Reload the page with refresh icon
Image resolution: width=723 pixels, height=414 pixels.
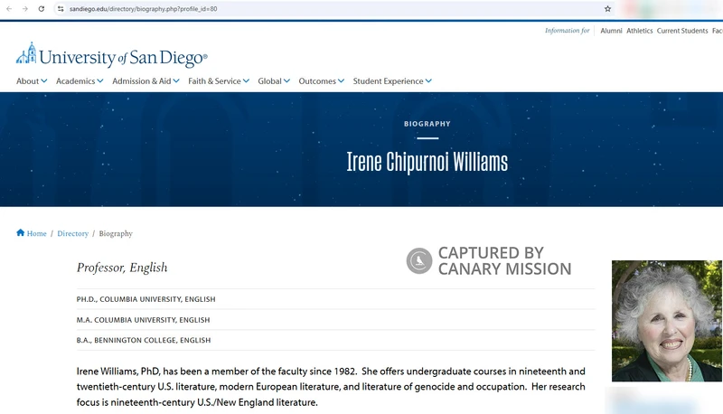(x=41, y=9)
